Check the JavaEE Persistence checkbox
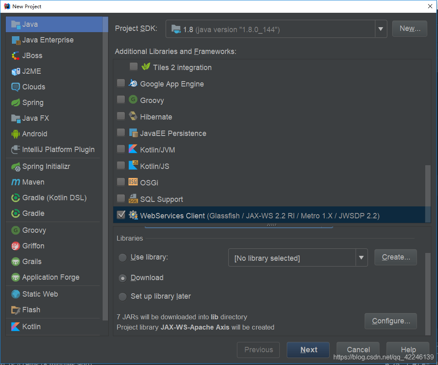Screen dimensions: 438x365 coord(121,132)
